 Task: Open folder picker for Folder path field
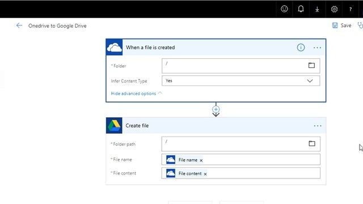(312, 143)
